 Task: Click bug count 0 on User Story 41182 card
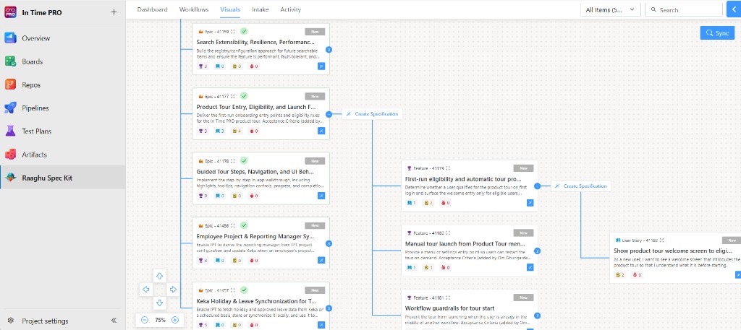point(637,275)
